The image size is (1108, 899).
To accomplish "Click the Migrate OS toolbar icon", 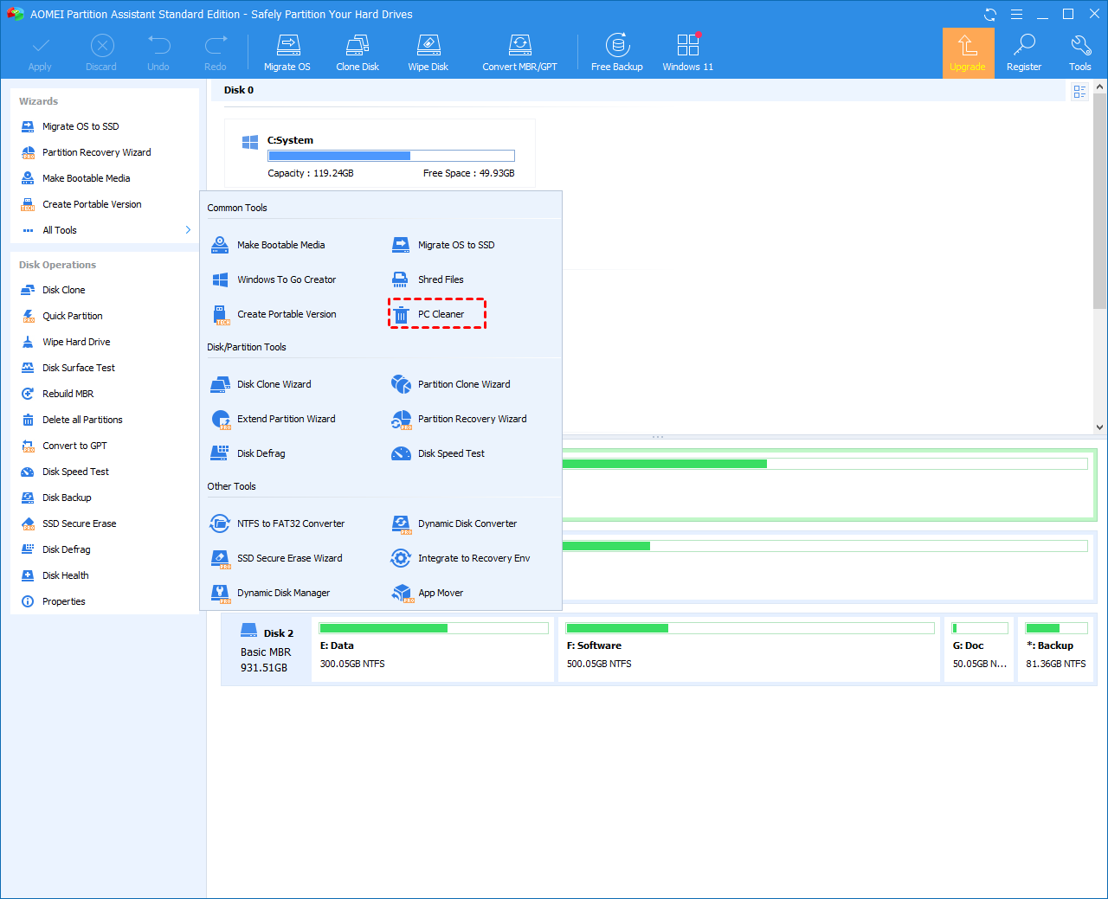I will pyautogui.click(x=287, y=53).
